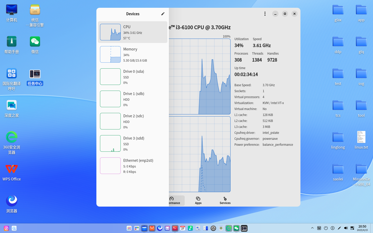Viewport: 373px width, 233px height.
Task: Click the search icon in taskbar
Action: [x=14, y=228]
